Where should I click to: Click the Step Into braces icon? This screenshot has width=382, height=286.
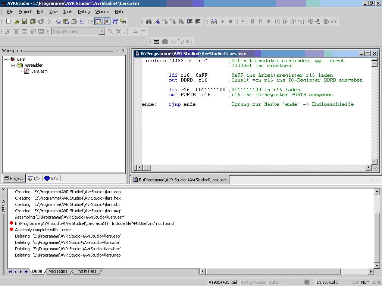coord(277,21)
